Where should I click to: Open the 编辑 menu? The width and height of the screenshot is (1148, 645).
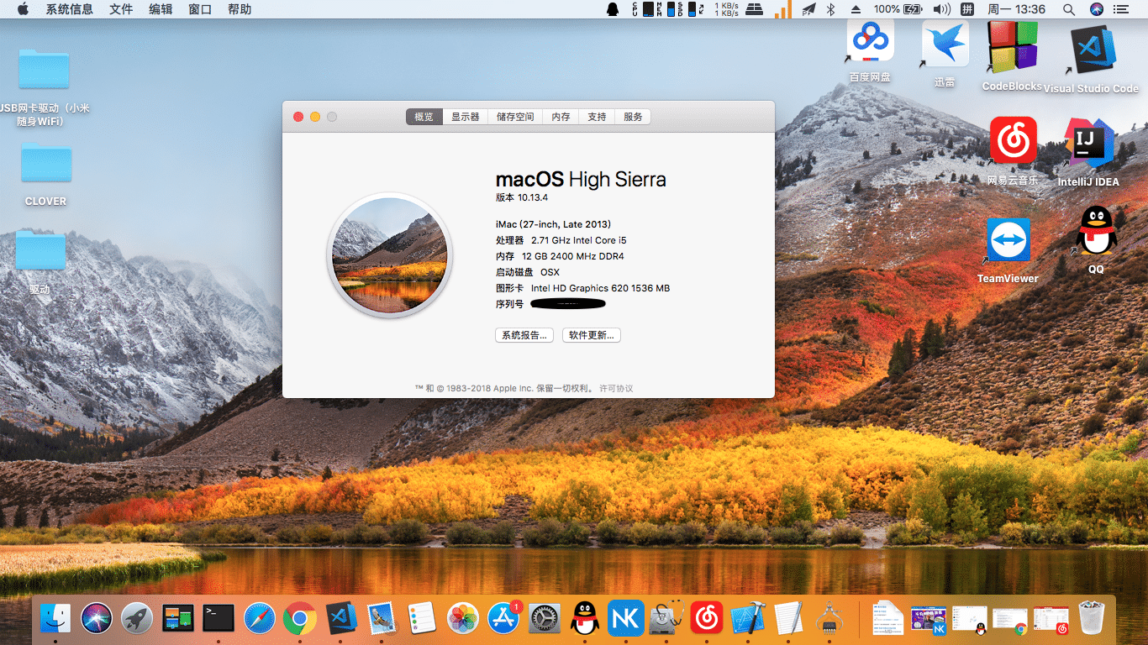coord(161,9)
